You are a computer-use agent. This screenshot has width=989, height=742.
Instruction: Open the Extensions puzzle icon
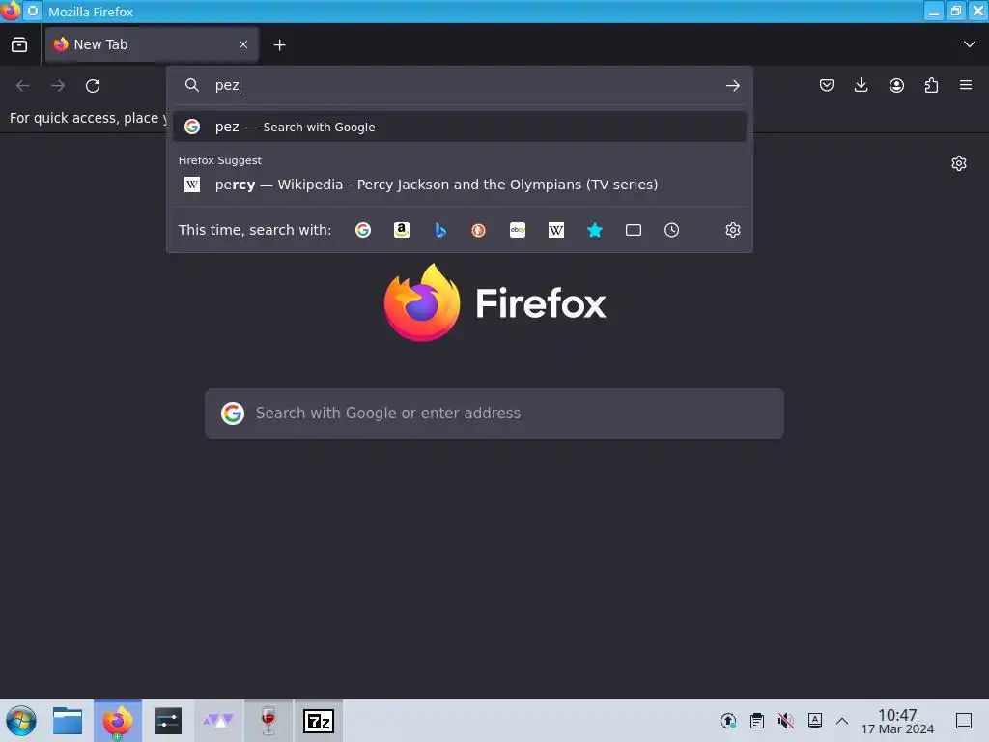(931, 85)
